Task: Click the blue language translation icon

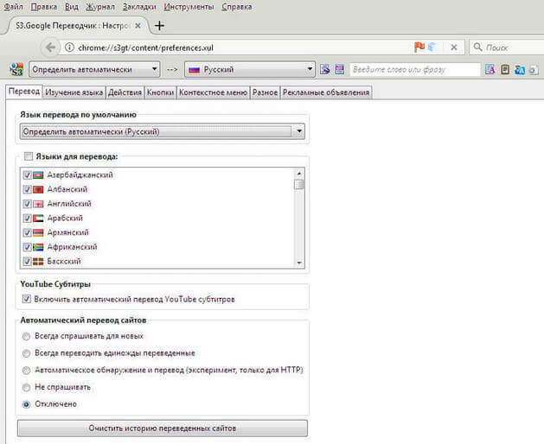Action: (x=520, y=70)
